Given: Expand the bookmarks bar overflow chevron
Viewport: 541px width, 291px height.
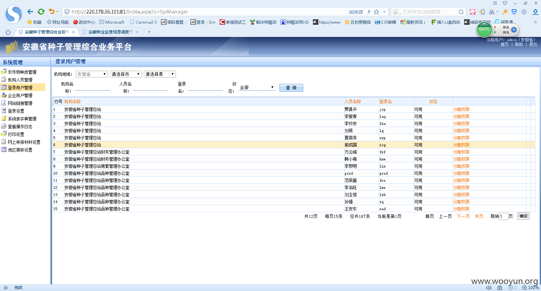Looking at the screenshot, I should click(535, 22).
